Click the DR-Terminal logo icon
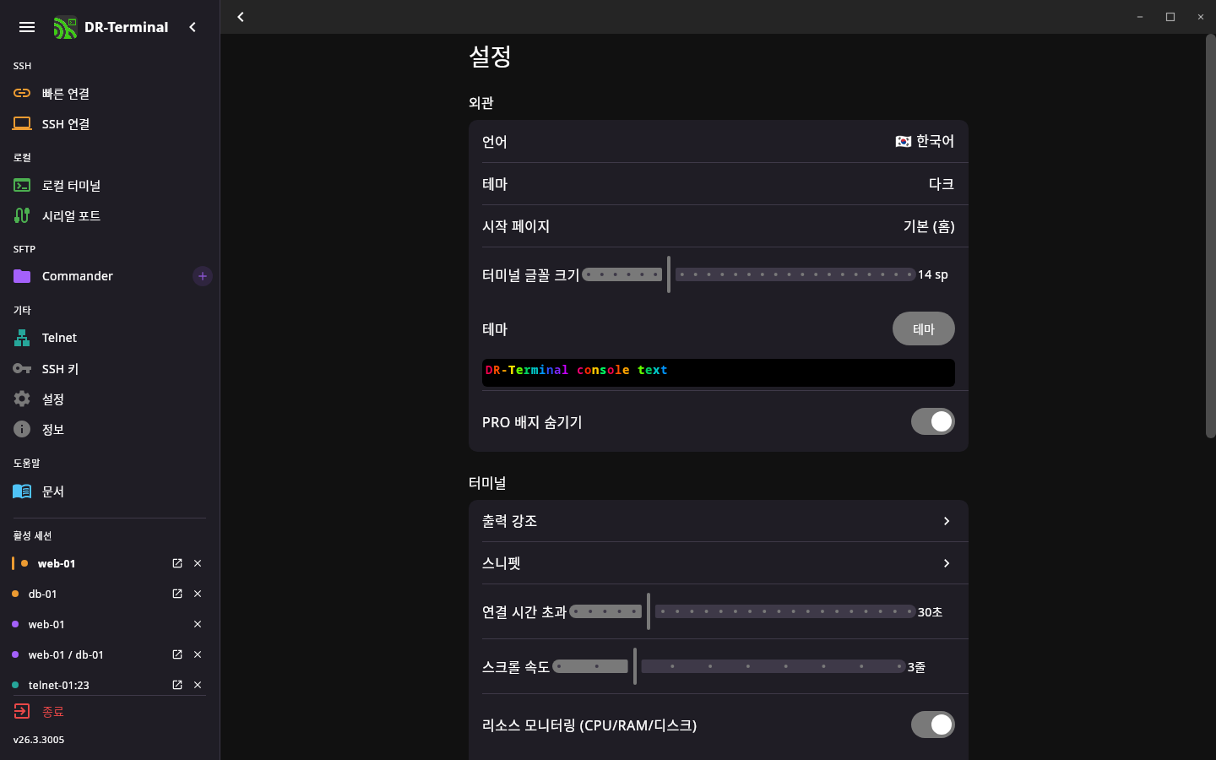The image size is (1216, 760). click(x=65, y=28)
